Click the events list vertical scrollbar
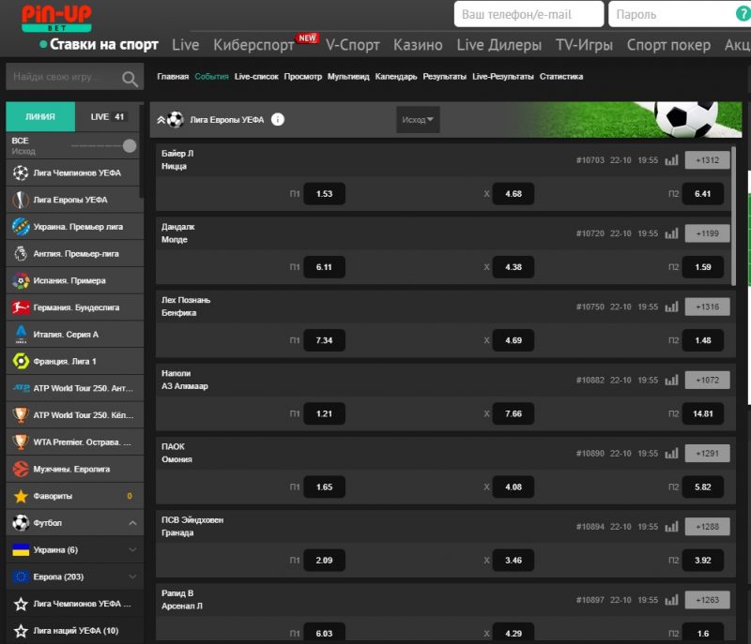Screen dimensions: 751x644 [x=733, y=216]
